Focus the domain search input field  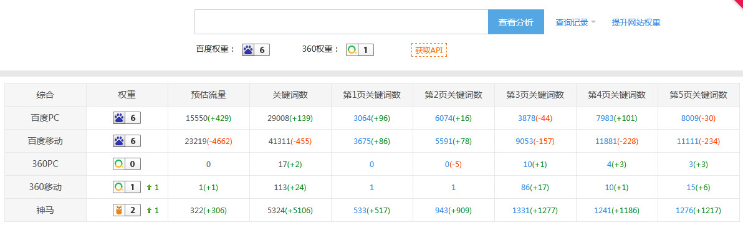tap(341, 22)
